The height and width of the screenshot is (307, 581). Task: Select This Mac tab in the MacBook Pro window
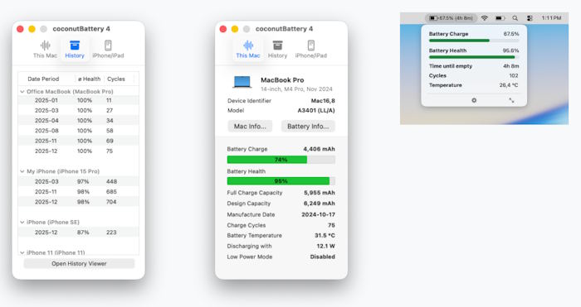(248, 49)
